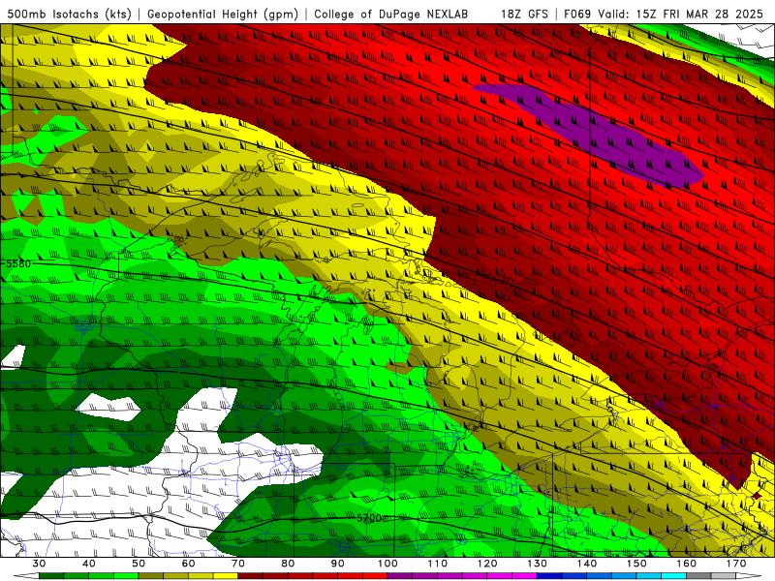Click the purple 100-105 kt legend swatch
The image size is (775, 581).
pyautogui.click(x=400, y=576)
